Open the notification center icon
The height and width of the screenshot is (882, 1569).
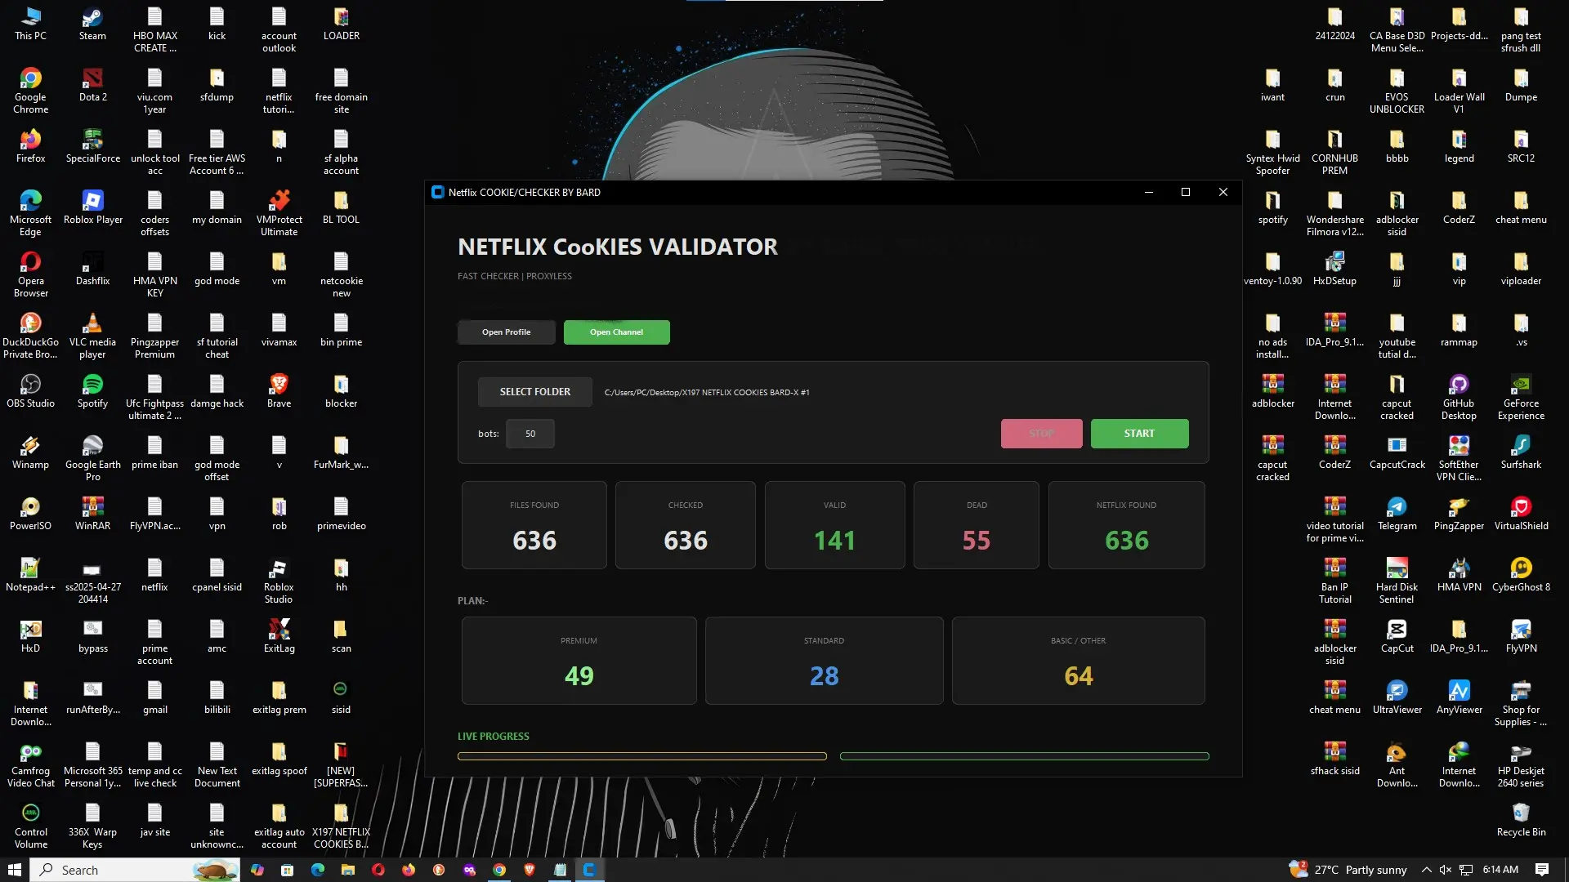[x=1542, y=870]
